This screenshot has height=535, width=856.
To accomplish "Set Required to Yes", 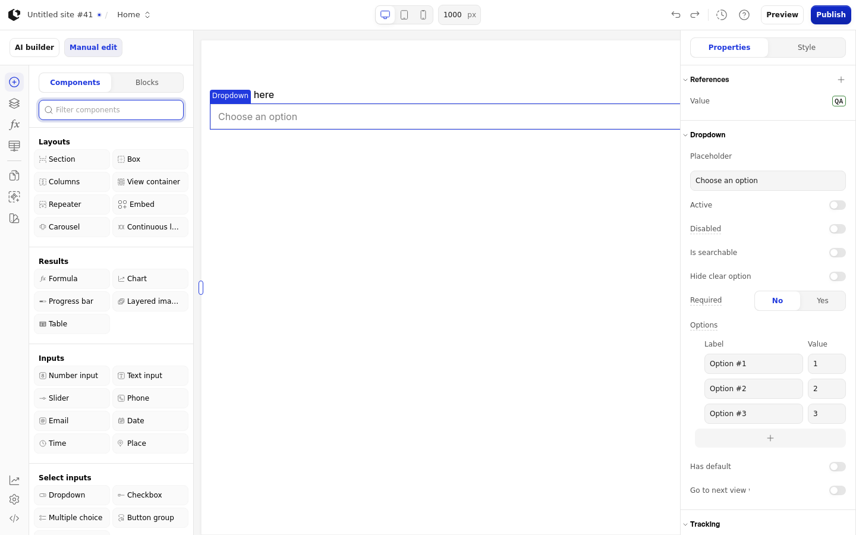I will [x=823, y=301].
